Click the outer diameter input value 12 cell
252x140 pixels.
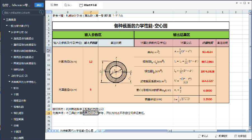(x=90, y=61)
